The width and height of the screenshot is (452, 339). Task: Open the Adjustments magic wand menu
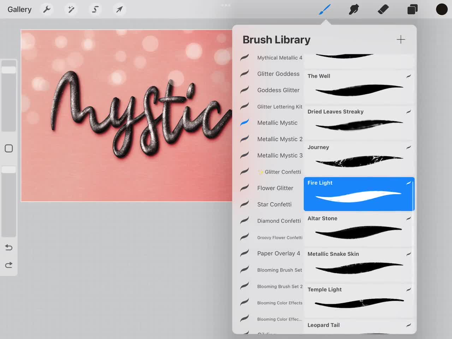tap(71, 9)
